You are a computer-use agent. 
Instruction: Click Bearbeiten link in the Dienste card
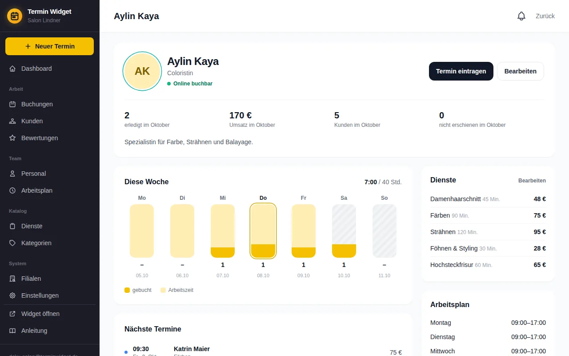[532, 181]
